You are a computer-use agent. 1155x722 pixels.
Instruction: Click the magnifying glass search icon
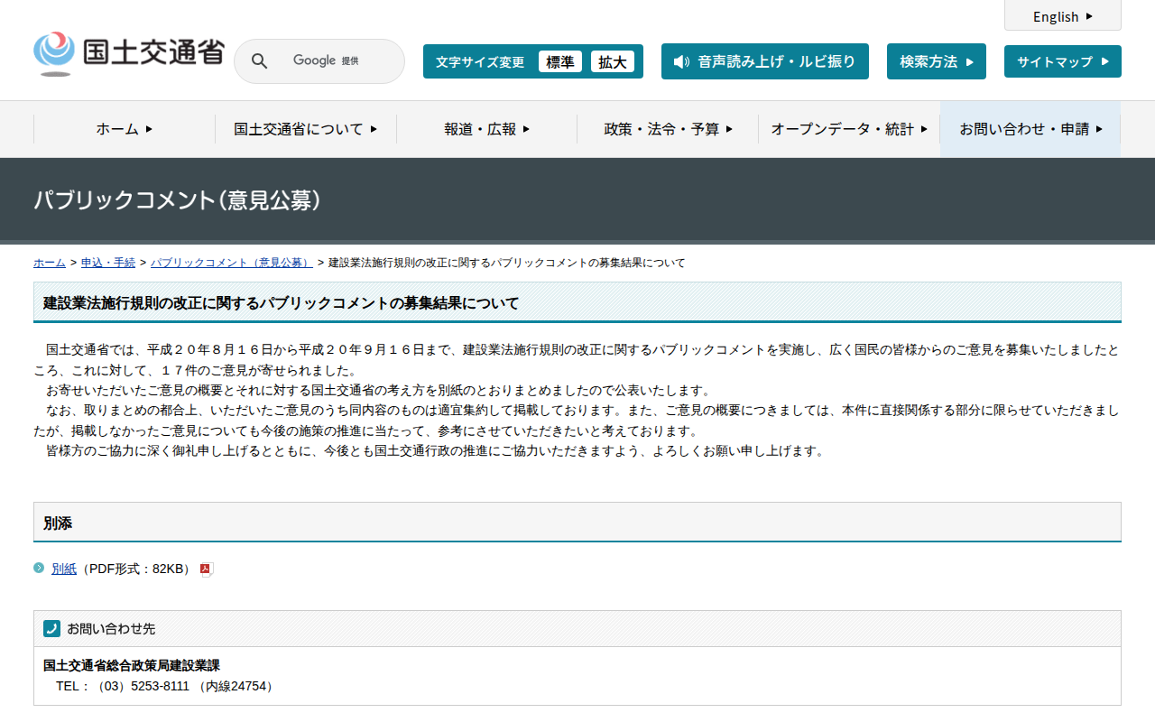[x=259, y=60]
